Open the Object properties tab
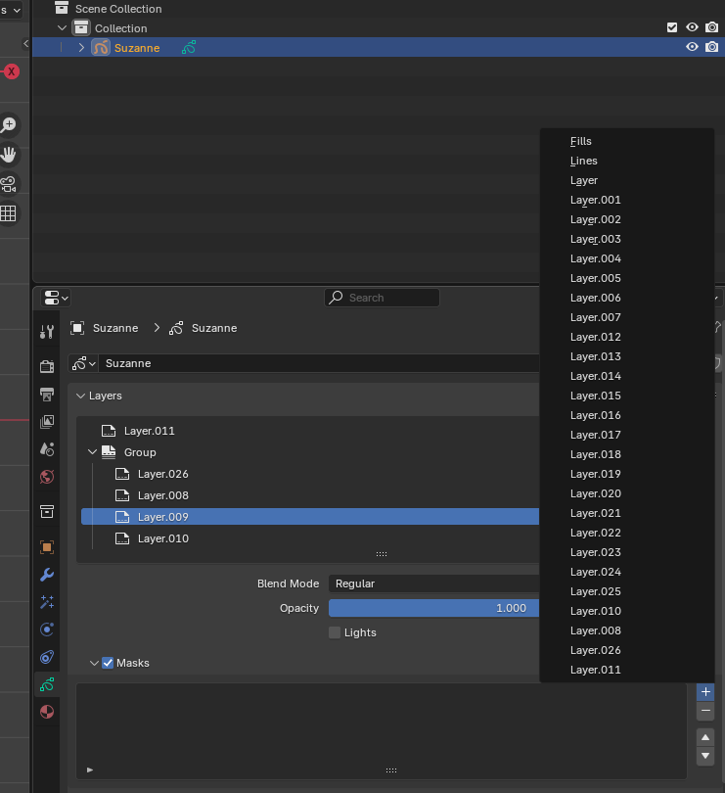This screenshot has height=793, width=725. (x=47, y=546)
